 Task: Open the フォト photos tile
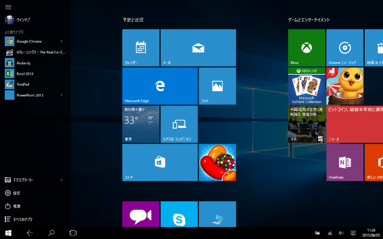coord(217,86)
